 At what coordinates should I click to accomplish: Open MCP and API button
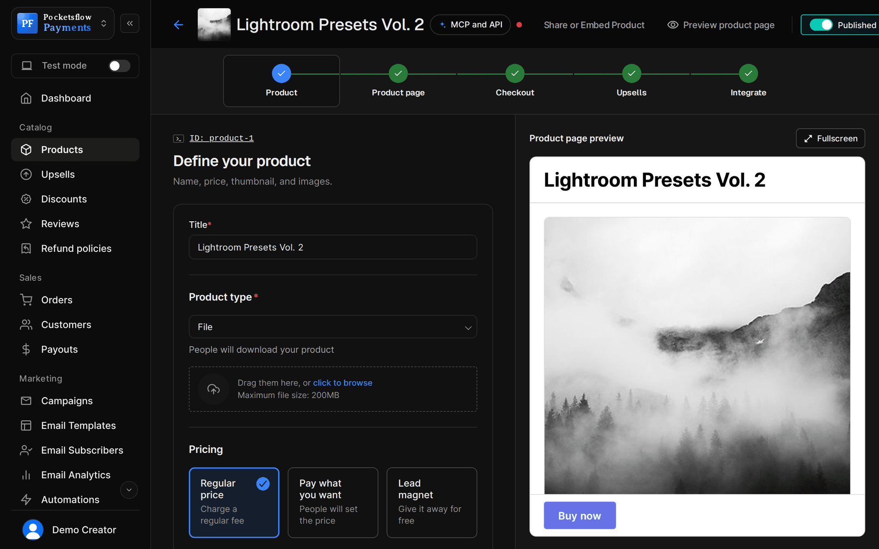click(x=470, y=25)
